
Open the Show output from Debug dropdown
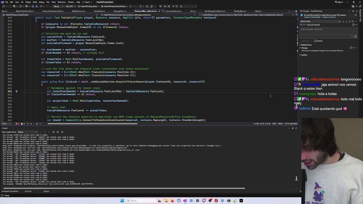[x=28, y=132]
